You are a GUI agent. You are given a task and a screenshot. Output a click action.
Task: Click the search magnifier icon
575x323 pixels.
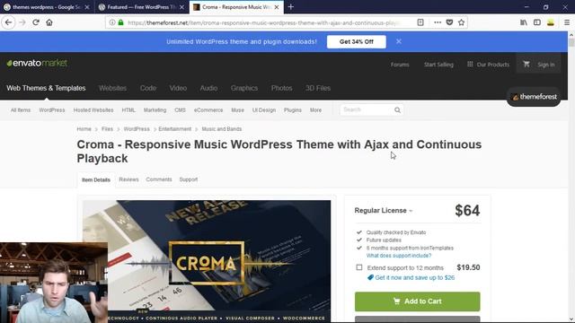397,109
